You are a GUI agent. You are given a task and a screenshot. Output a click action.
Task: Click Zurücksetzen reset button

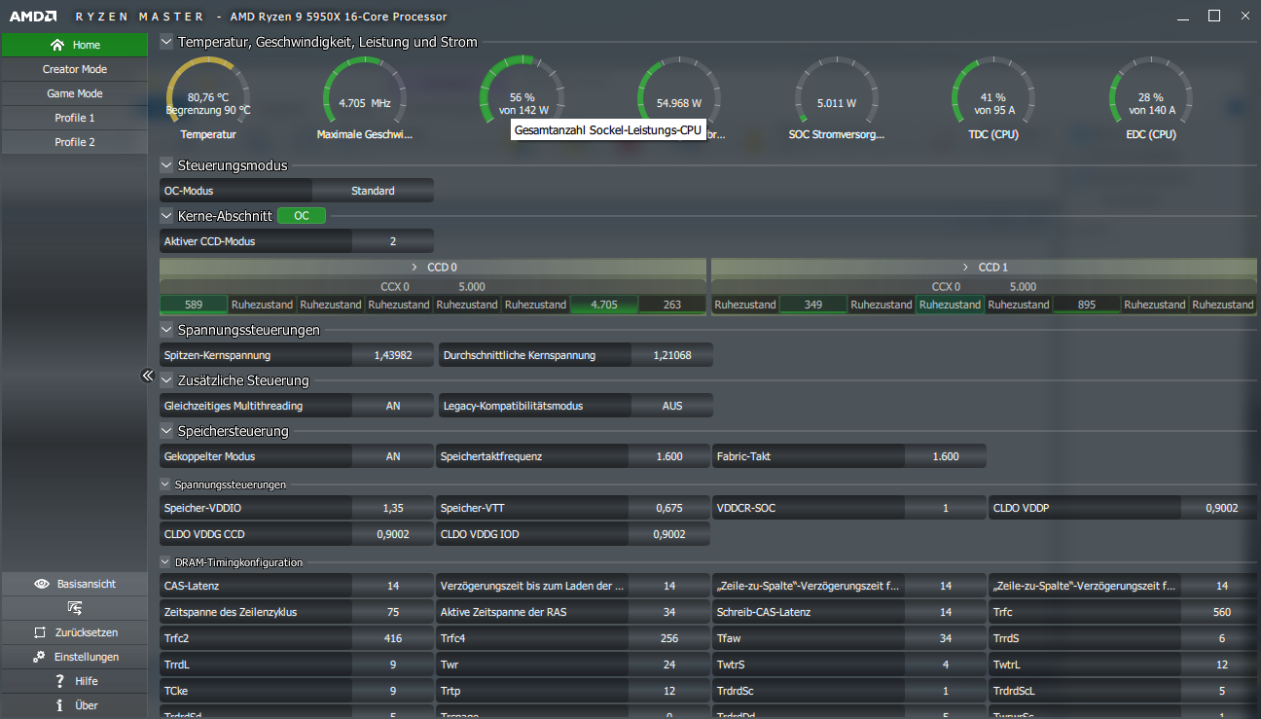(74, 632)
